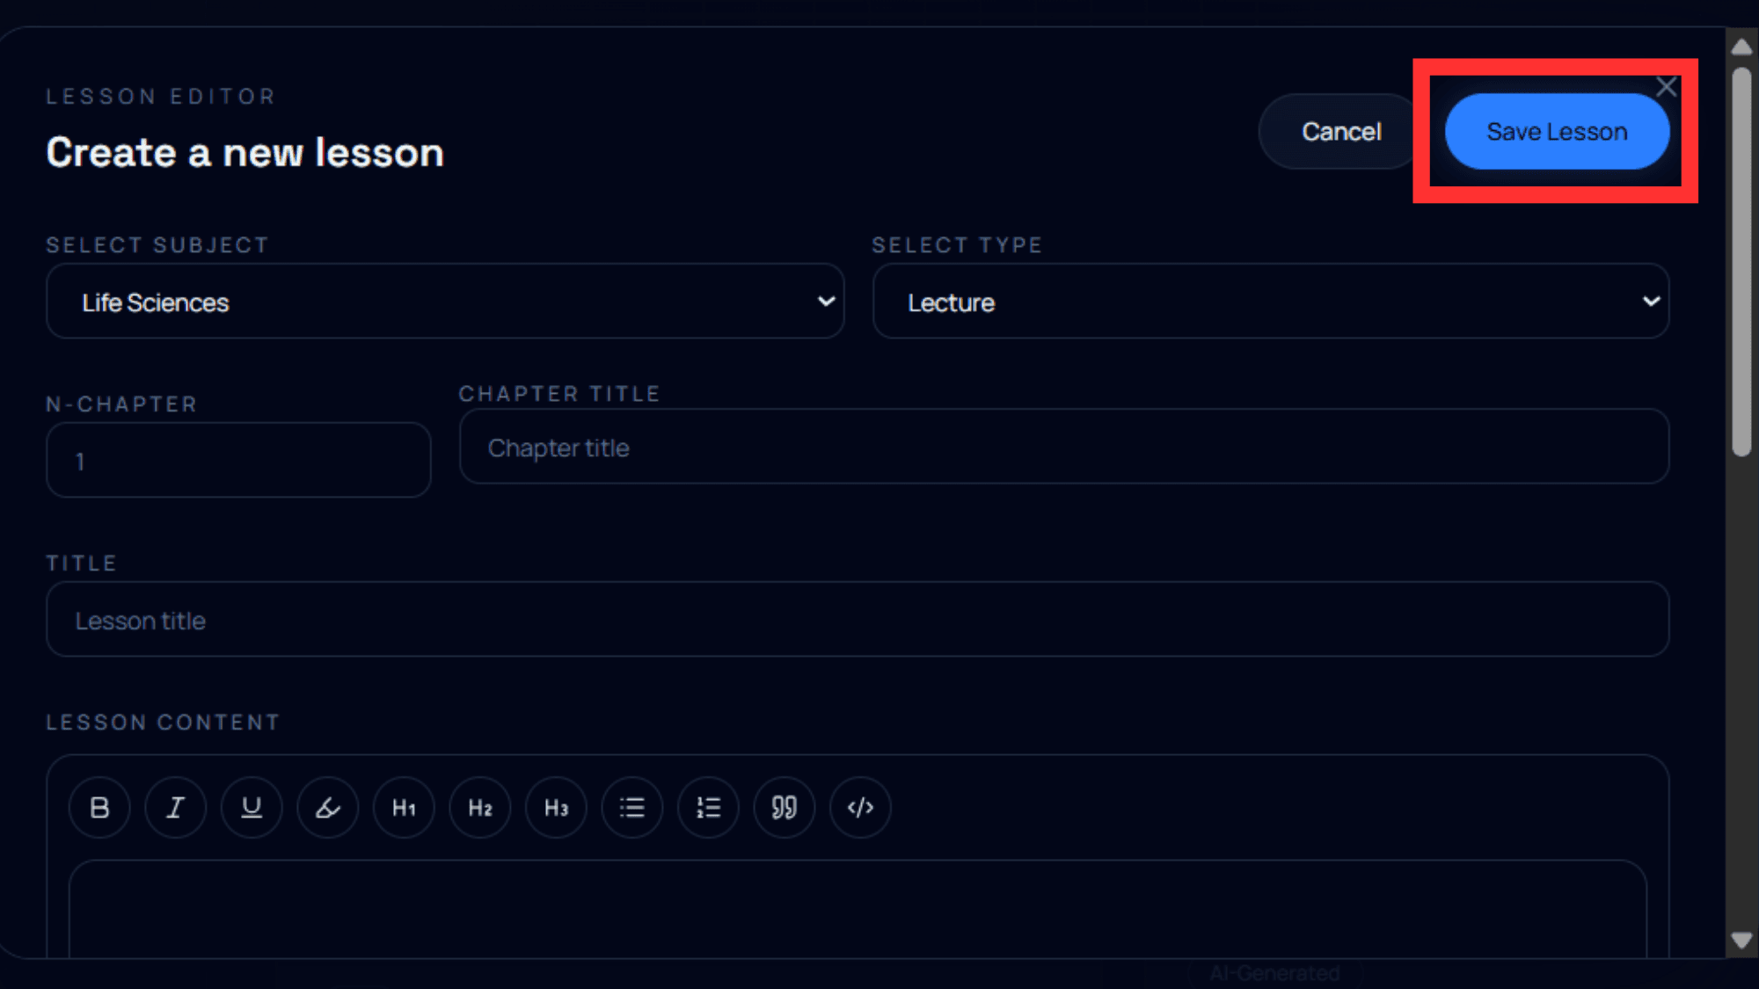Focus the N-Chapter number field
The width and height of the screenshot is (1759, 989).
238,461
